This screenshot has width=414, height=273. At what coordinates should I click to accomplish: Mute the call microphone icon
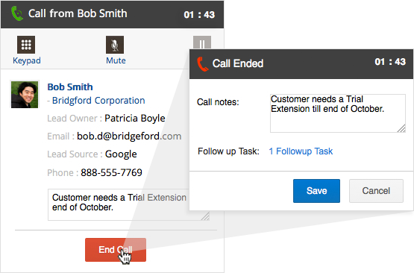115,45
